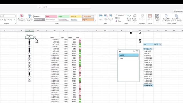Click the Format cells icon
183x103 pixels.
pyautogui.click(x=111, y=16)
